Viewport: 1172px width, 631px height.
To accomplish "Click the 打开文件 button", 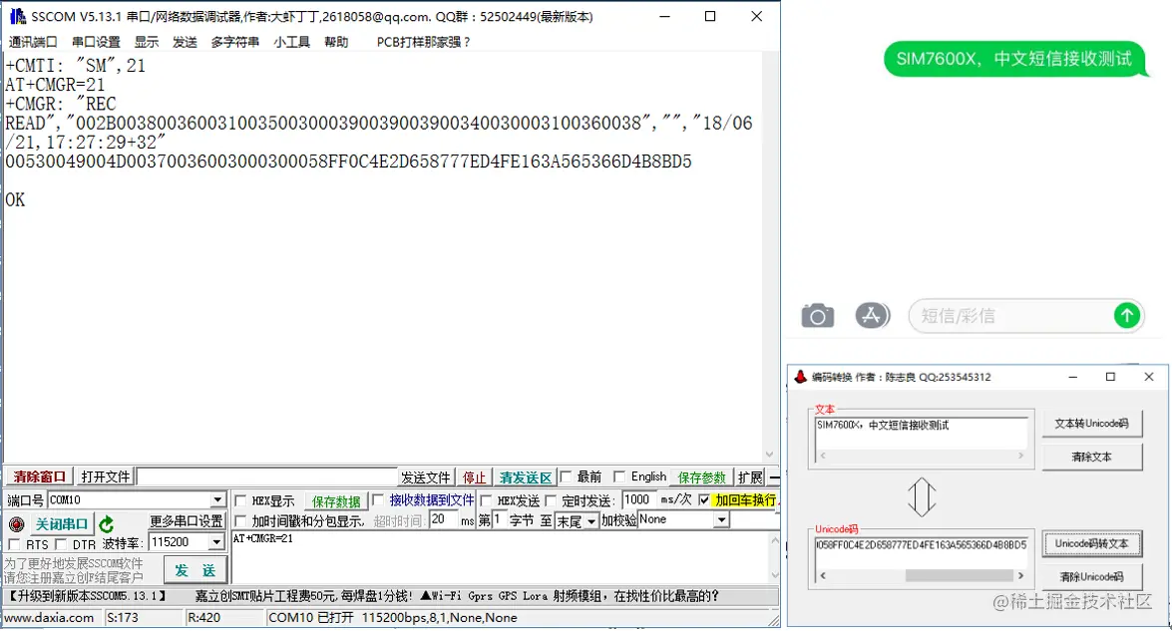I will click(106, 476).
